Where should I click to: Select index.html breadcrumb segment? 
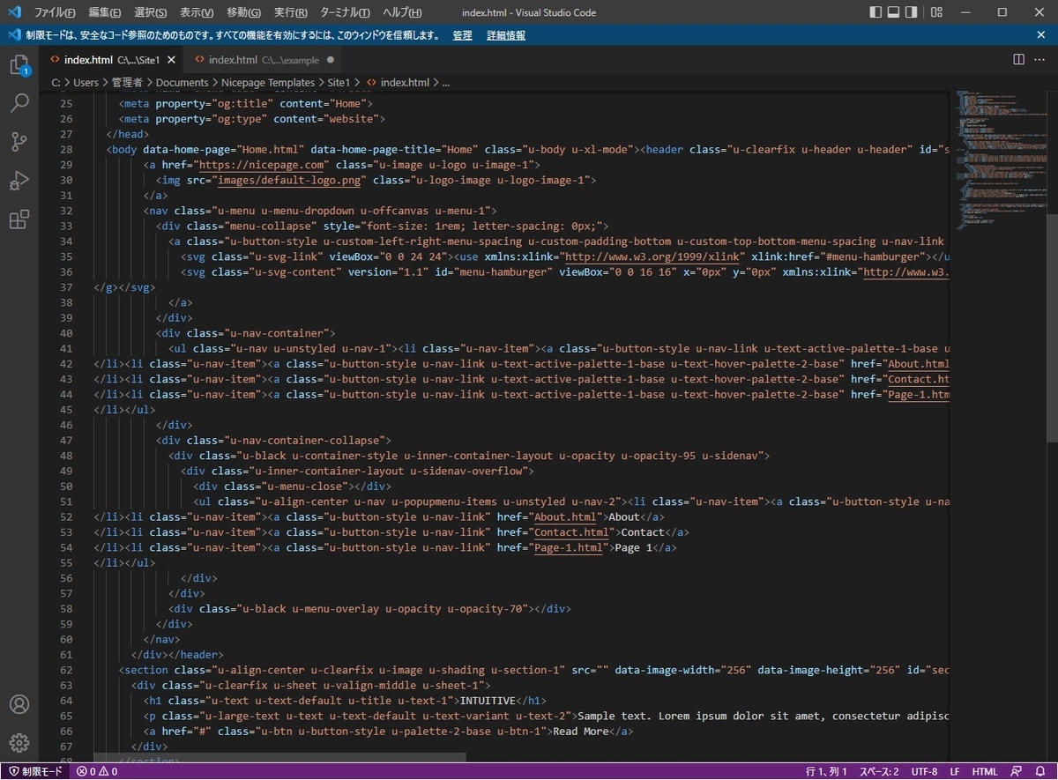(399, 82)
